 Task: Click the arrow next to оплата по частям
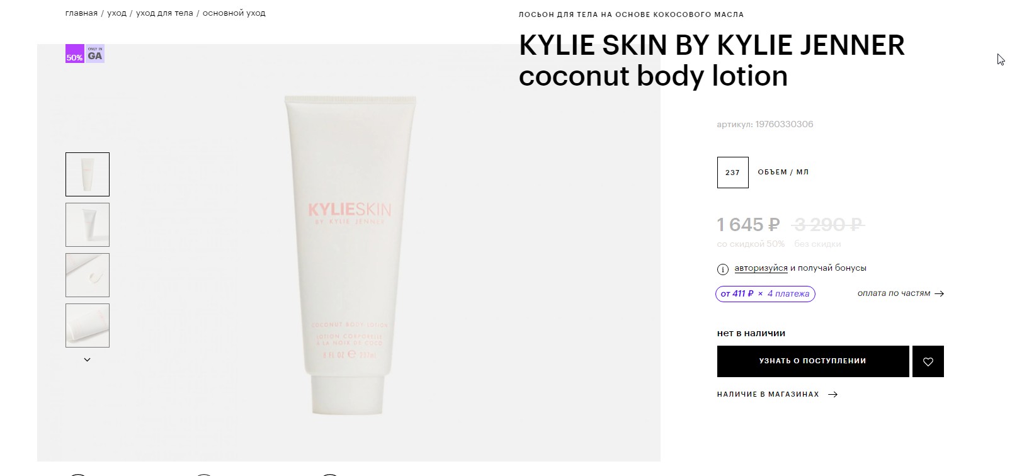coord(940,293)
